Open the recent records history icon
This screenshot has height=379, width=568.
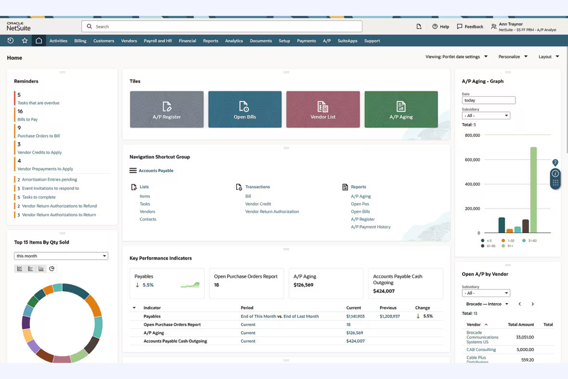point(10,40)
